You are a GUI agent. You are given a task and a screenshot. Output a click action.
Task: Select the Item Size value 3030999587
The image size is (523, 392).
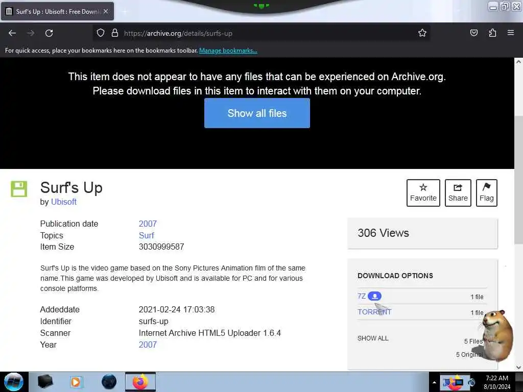point(161,247)
